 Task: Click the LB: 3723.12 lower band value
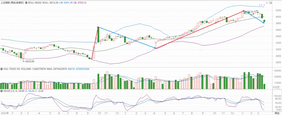coord(80,3)
